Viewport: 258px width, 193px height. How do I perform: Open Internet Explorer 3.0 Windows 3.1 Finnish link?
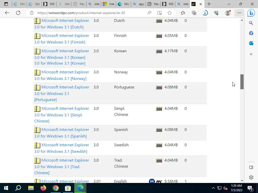tap(62, 39)
